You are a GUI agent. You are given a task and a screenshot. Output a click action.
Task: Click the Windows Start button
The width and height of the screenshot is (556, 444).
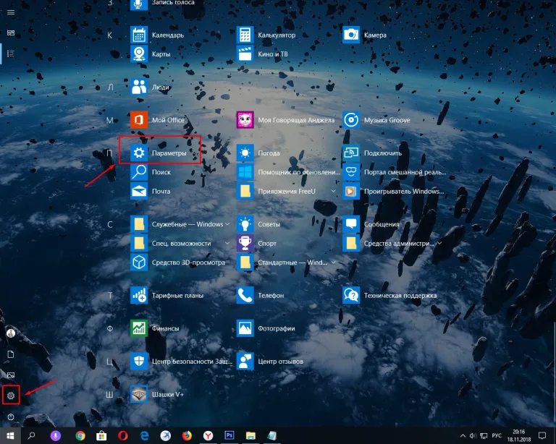pyautogui.click(x=10, y=435)
